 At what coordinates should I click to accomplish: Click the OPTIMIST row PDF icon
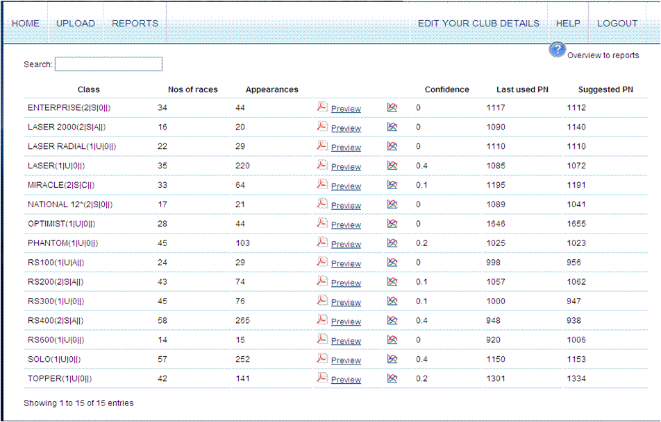[x=322, y=223]
